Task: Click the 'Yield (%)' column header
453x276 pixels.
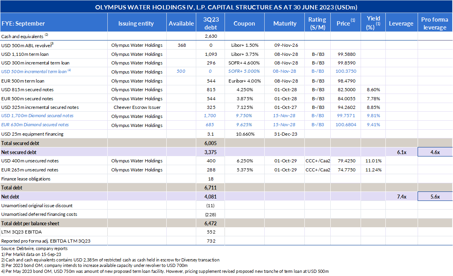Action: click(373, 23)
